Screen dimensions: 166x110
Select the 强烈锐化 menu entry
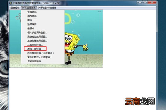coord(43,16)
